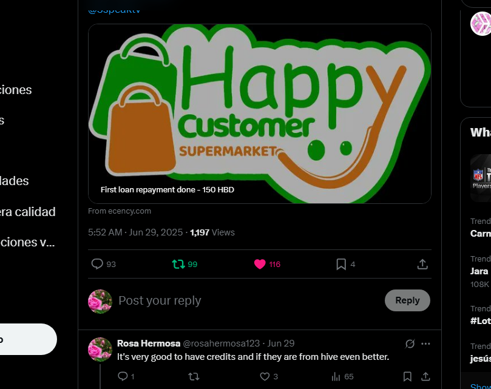Open the 'From ecency.com' source link
491x389 pixels.
(x=120, y=211)
